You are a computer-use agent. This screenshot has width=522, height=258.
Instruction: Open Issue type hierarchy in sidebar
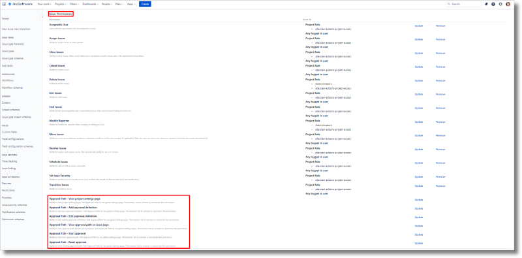[13, 44]
